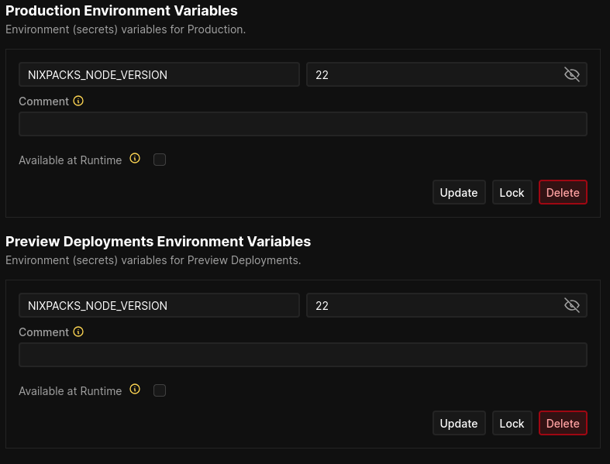Reveal the Production variable value via eye icon
This screenshot has height=464, width=610.
click(571, 74)
